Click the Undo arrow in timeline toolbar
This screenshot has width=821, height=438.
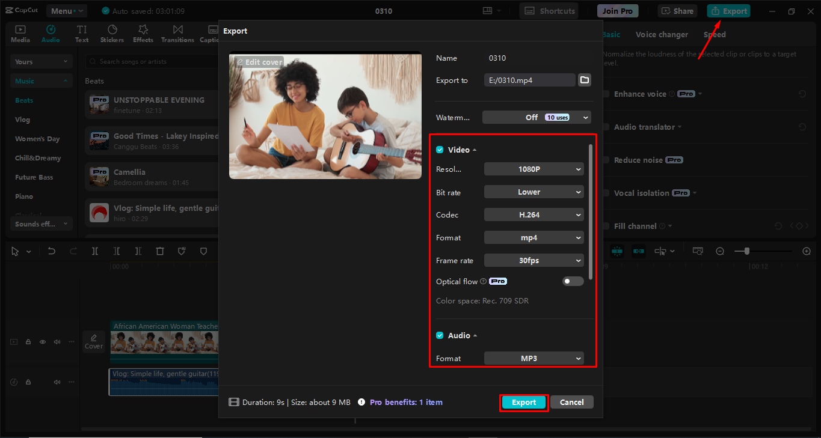point(52,251)
